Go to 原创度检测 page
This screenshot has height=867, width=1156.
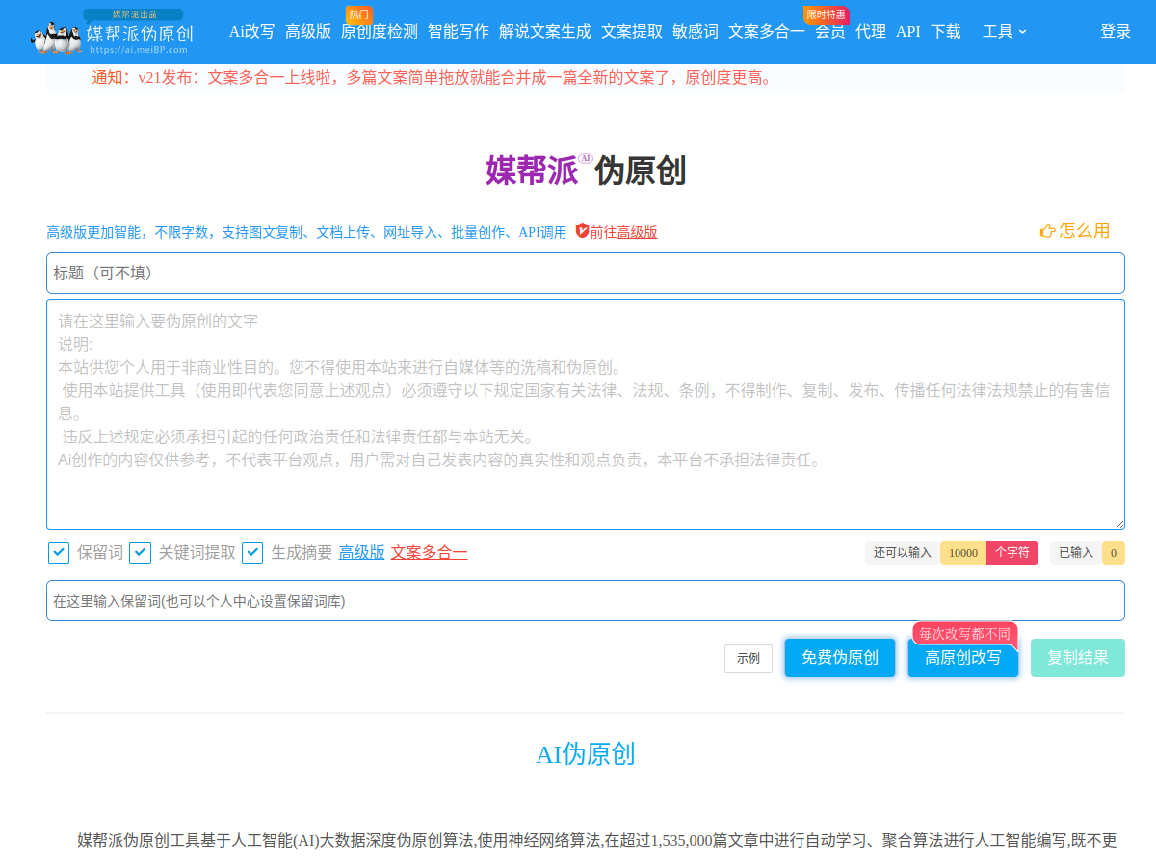380,32
